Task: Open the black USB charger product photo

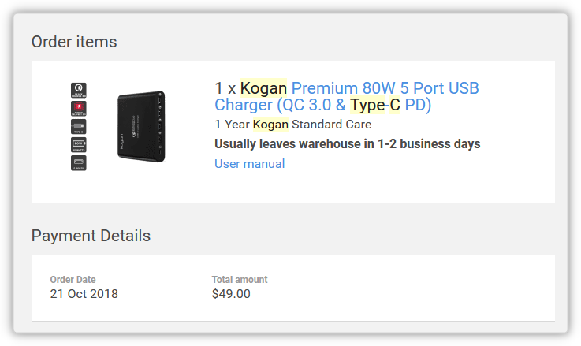Action: (141, 126)
